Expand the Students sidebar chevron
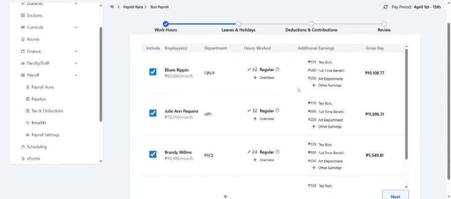This screenshot has height=199, width=451. click(x=76, y=4)
